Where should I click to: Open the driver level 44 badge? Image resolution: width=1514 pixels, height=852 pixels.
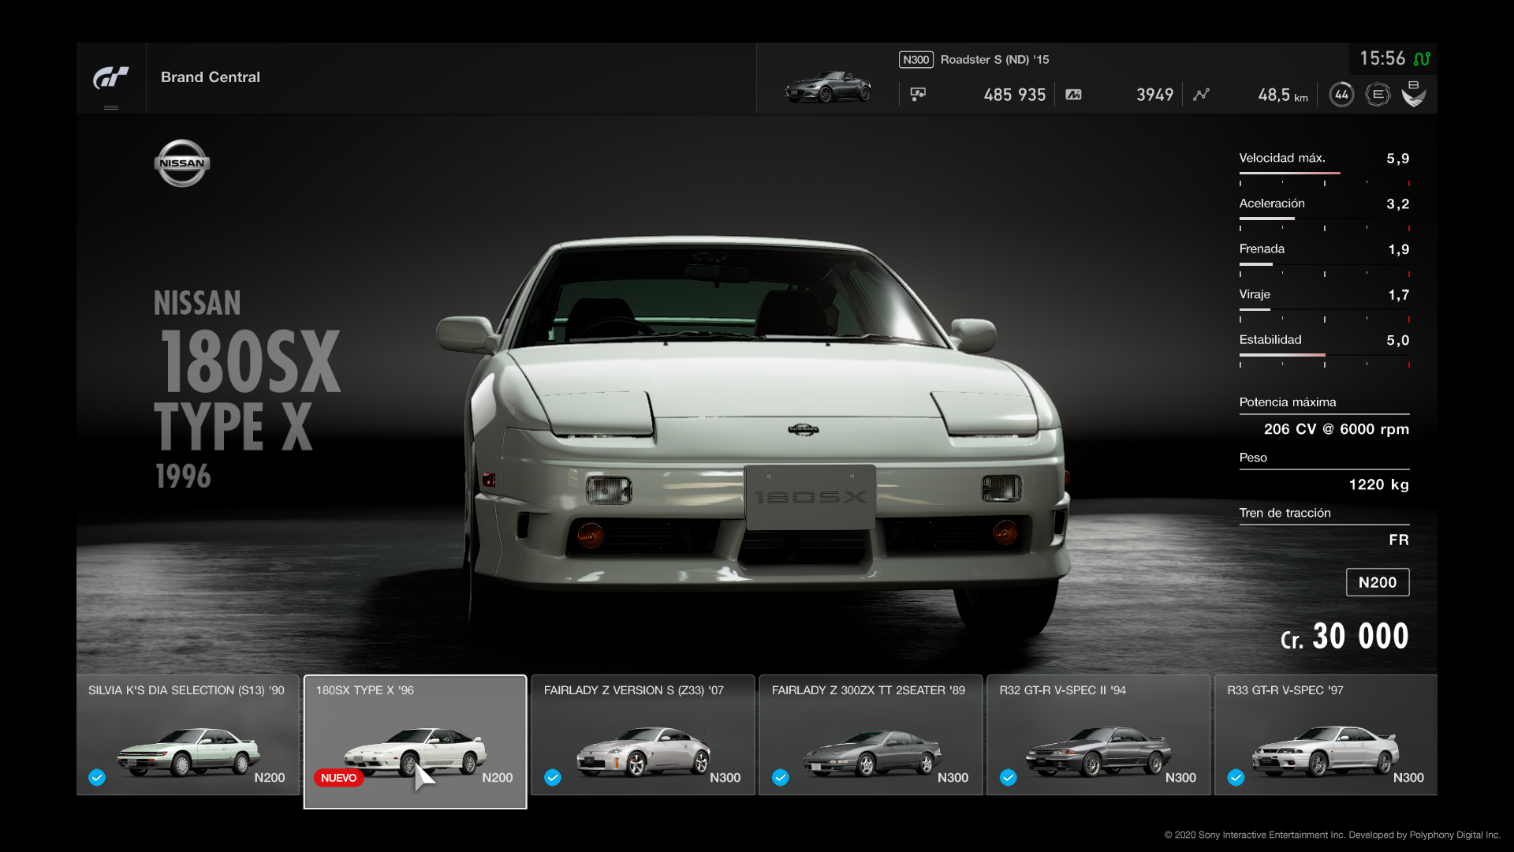click(x=1341, y=95)
